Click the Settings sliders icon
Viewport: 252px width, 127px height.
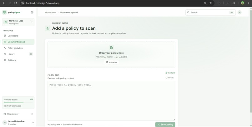pos(5,60)
